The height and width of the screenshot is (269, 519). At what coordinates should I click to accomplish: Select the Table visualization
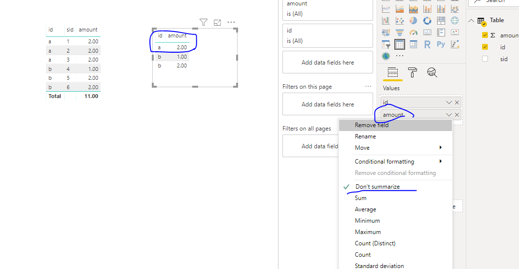(400, 44)
